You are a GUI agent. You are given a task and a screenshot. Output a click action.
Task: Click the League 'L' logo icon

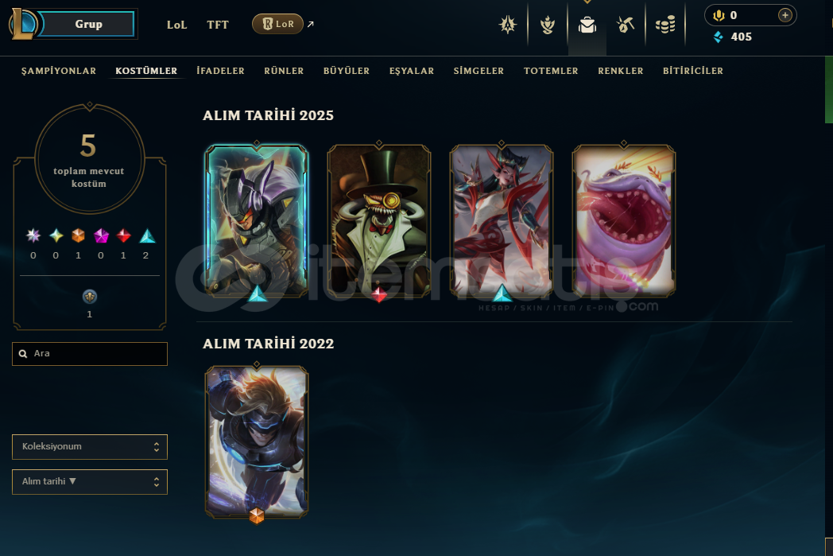23,24
